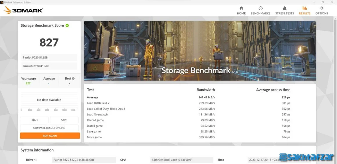The image size is (337, 164).
Task: Go to the Benchmarks gauge icon
Action: click(261, 8)
